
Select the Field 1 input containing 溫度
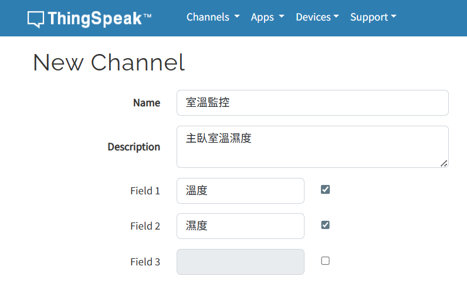[241, 191]
